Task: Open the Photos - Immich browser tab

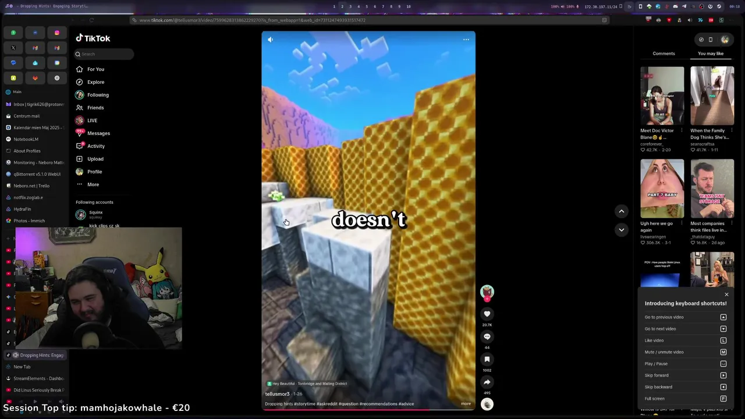Action: 35,221
